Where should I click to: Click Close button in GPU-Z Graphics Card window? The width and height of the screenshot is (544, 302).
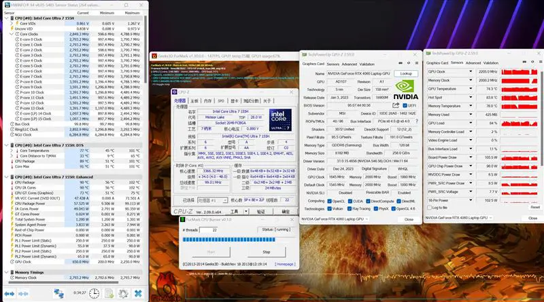coord(409,219)
